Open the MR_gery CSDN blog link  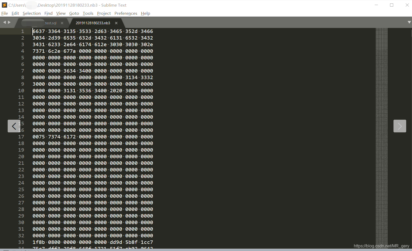coord(382,246)
